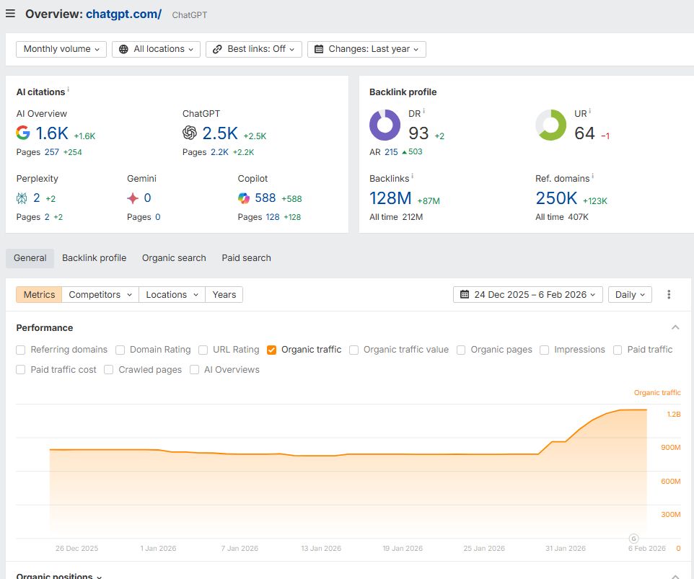This screenshot has width=694, height=579.
Task: Enable the Organic pages checkbox
Action: coord(461,350)
